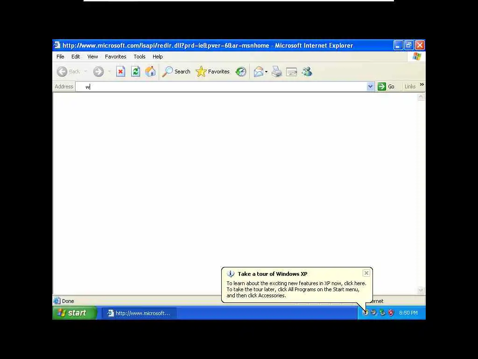
Task: Click the 8:50 PM clock
Action: coord(408,313)
